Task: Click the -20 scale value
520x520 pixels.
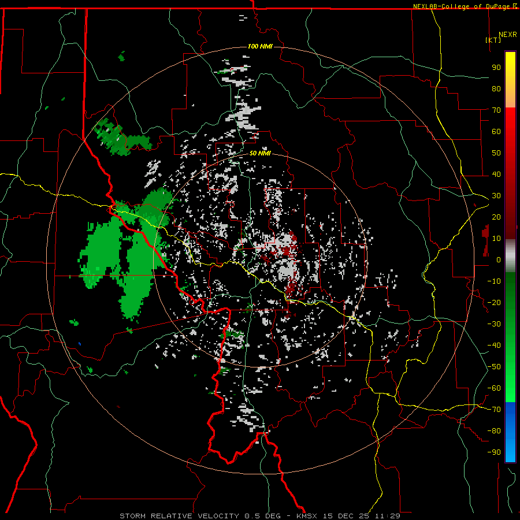Action: [x=494, y=302]
